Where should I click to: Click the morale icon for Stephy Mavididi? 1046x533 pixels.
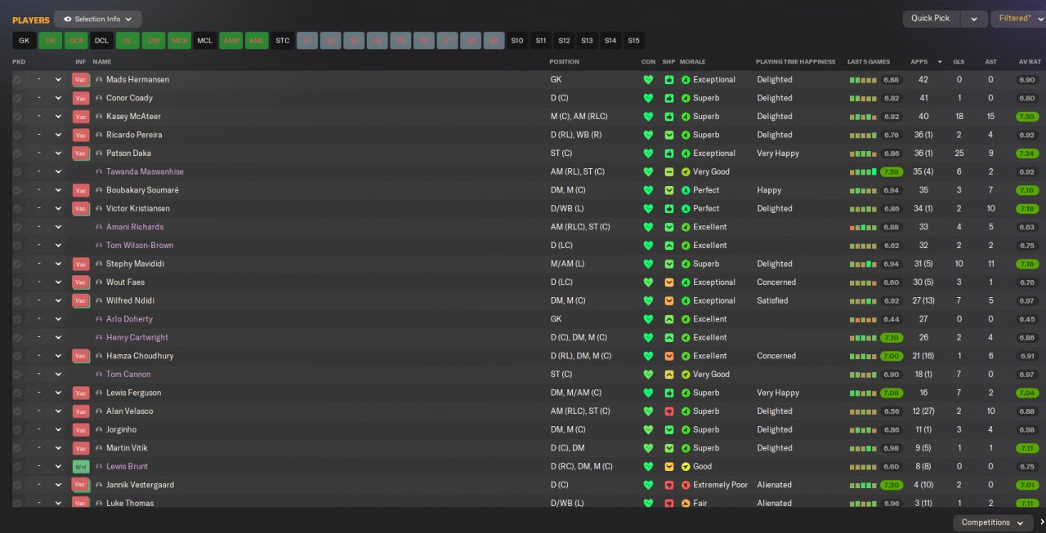[686, 264]
